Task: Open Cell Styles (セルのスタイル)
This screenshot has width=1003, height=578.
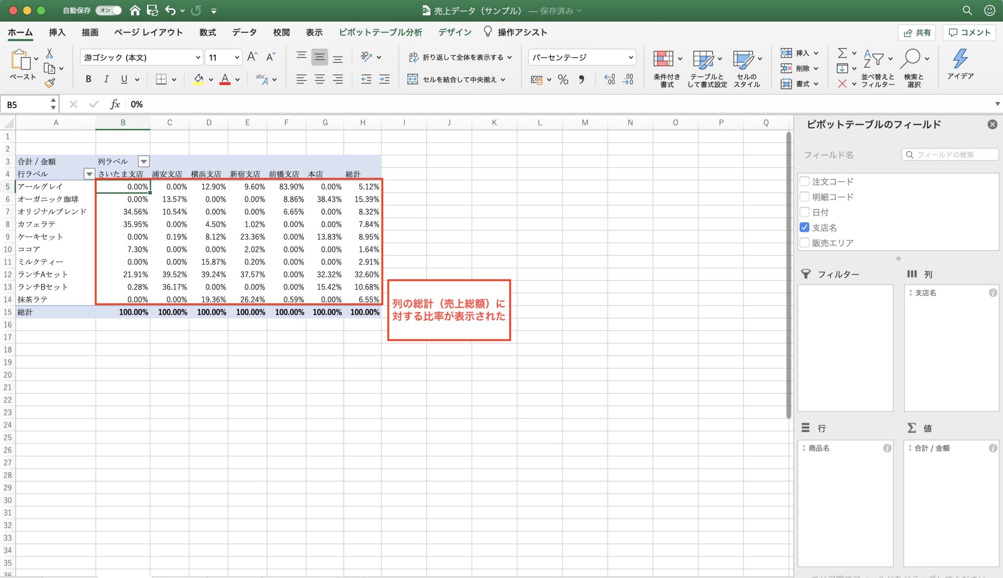Action: click(x=747, y=68)
